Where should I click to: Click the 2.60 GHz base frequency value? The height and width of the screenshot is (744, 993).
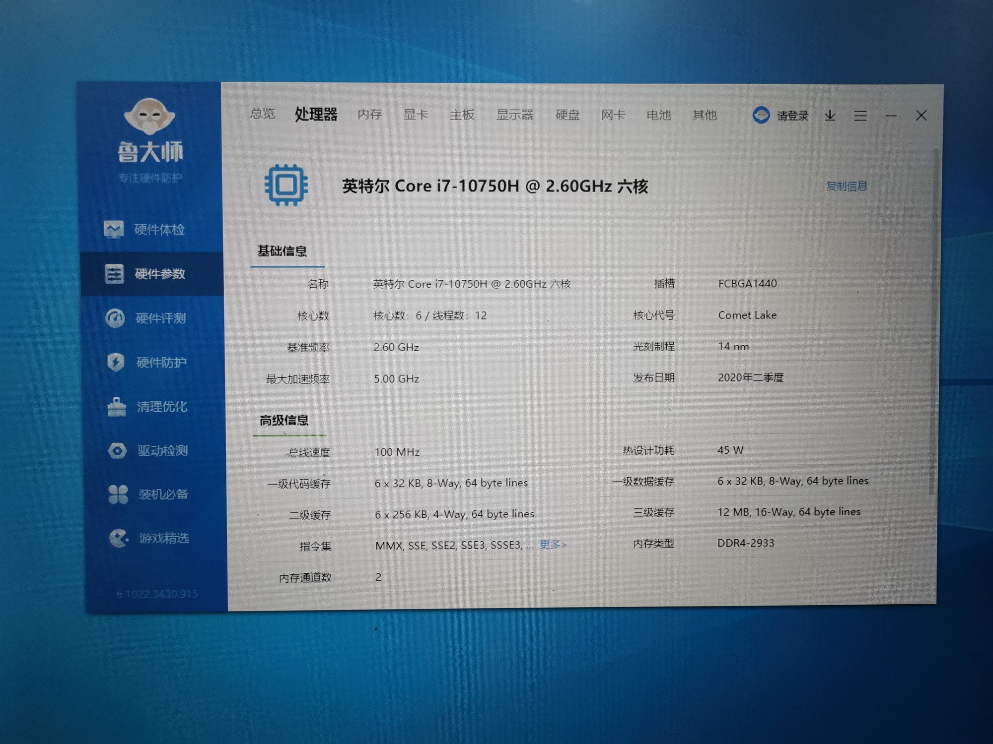click(396, 347)
